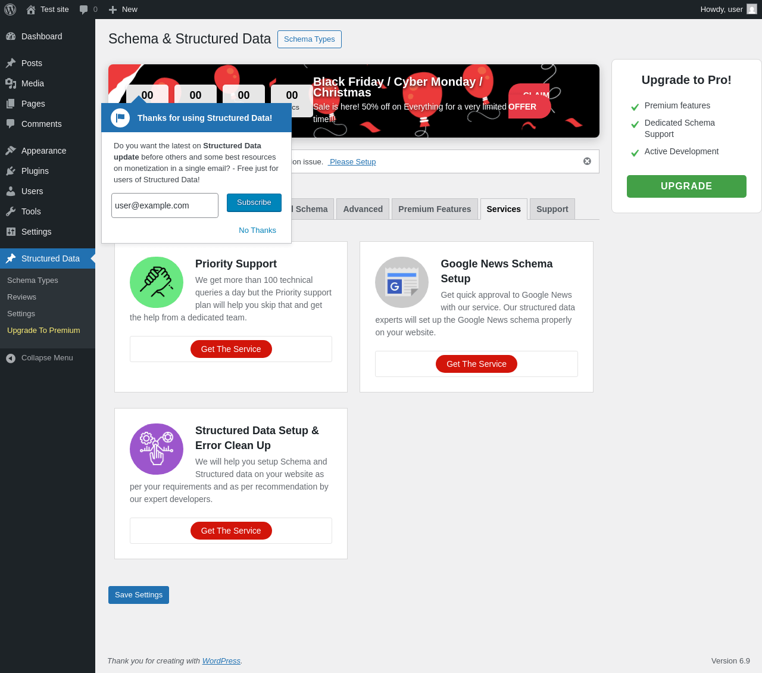Click the "Google News Schema Setup" heading

496,271
